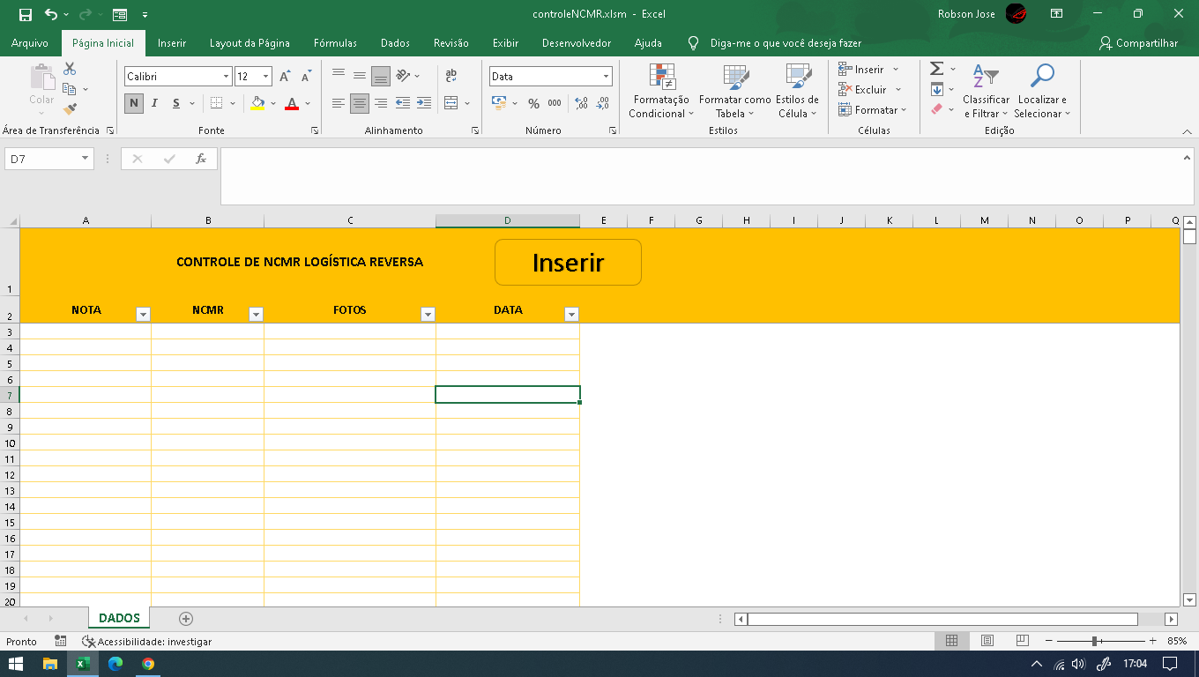1199x677 pixels.
Task: Click the Compartilhar button
Action: (1139, 43)
